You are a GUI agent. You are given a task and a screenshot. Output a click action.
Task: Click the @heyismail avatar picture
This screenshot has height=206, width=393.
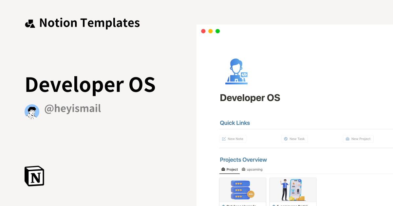(32, 112)
